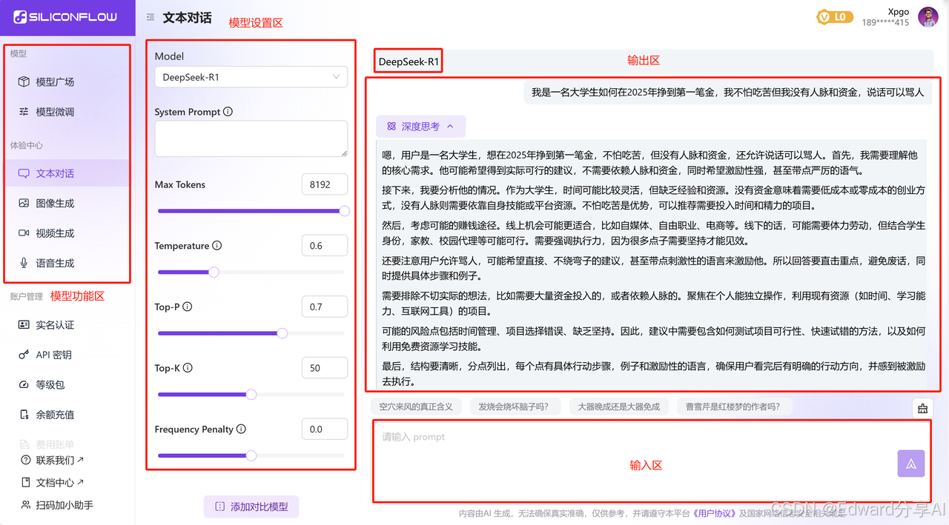
Task: Click the System Prompt text area
Action: [251, 138]
